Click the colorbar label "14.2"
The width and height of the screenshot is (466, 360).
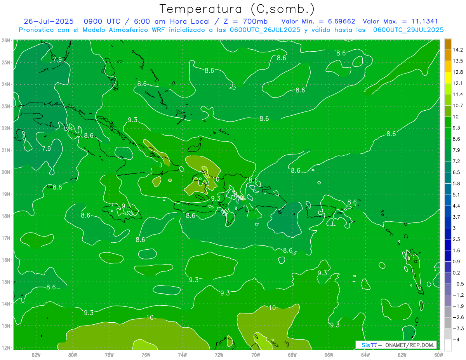458,50
